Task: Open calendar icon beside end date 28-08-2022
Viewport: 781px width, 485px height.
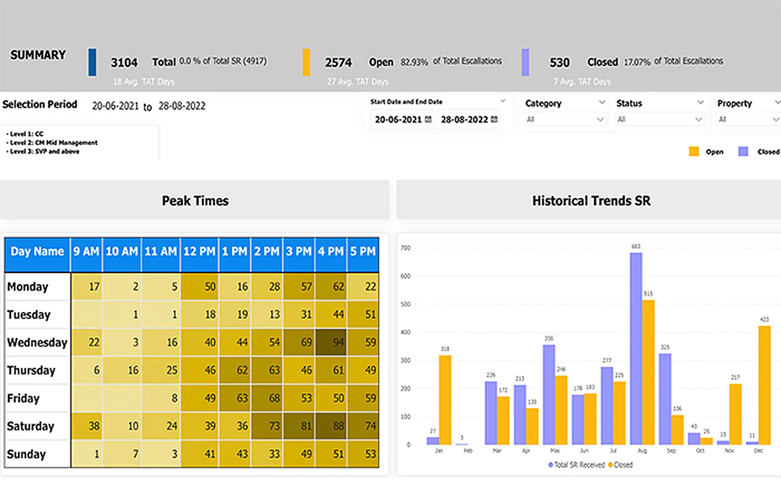Action: [494, 120]
